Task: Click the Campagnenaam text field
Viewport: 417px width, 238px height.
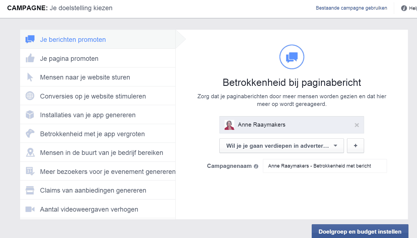Action: (325, 166)
